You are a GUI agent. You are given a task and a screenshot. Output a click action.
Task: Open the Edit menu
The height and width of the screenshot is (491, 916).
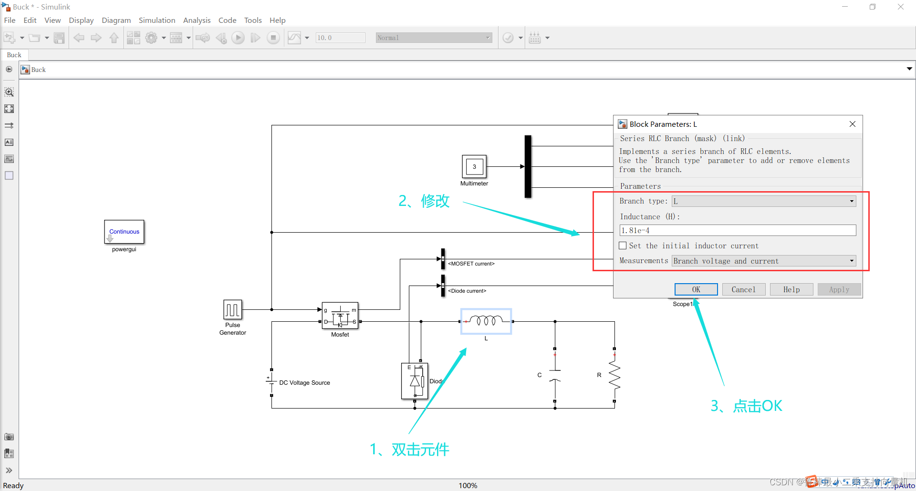tap(30, 20)
